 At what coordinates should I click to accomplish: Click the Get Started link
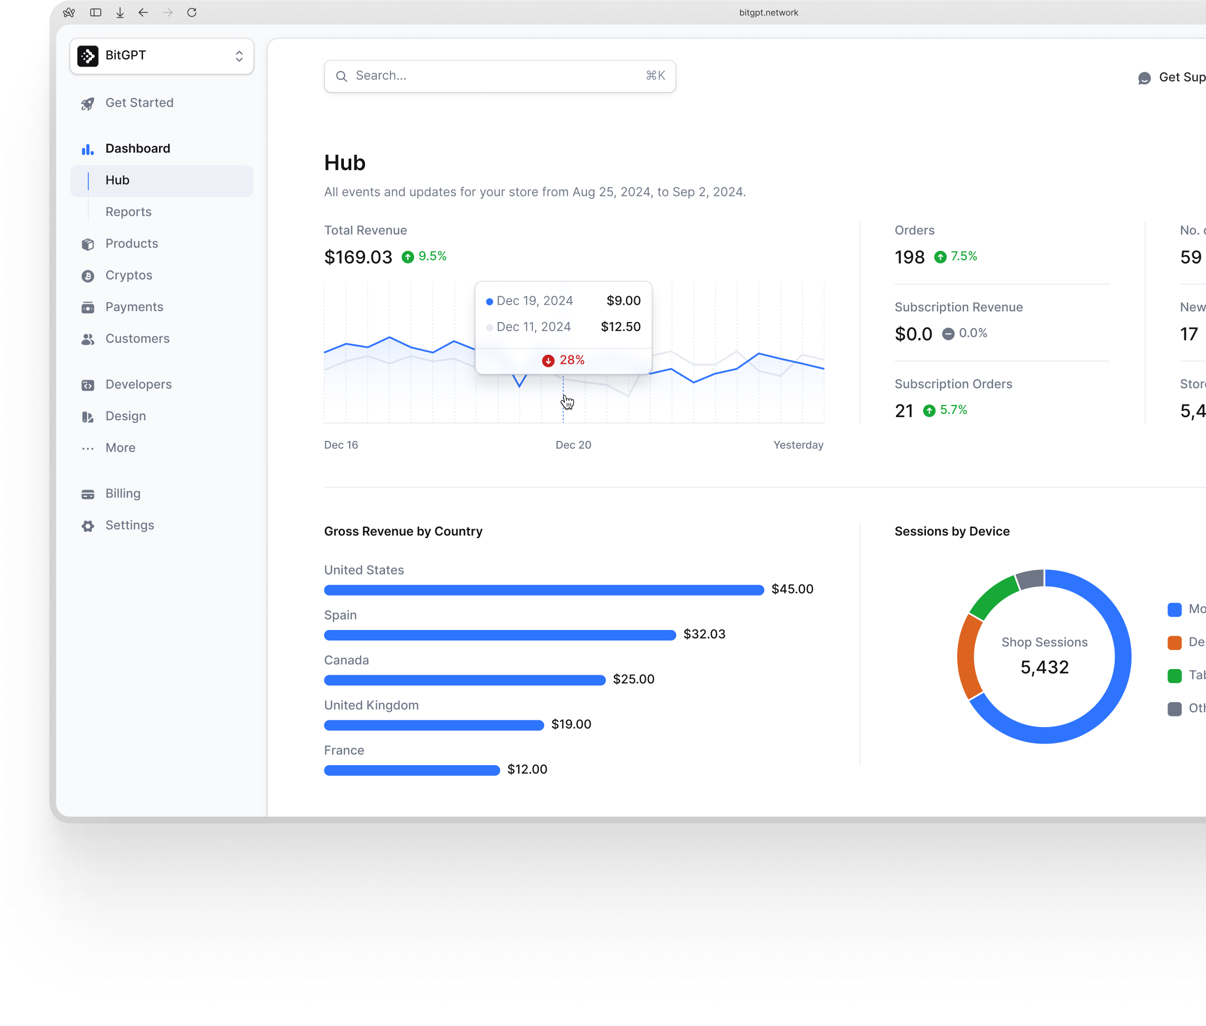click(x=139, y=102)
